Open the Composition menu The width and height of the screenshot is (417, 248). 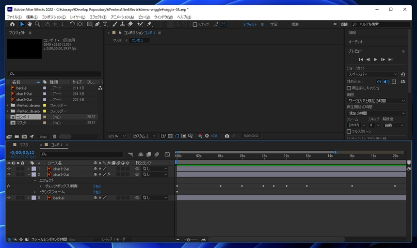click(54, 17)
